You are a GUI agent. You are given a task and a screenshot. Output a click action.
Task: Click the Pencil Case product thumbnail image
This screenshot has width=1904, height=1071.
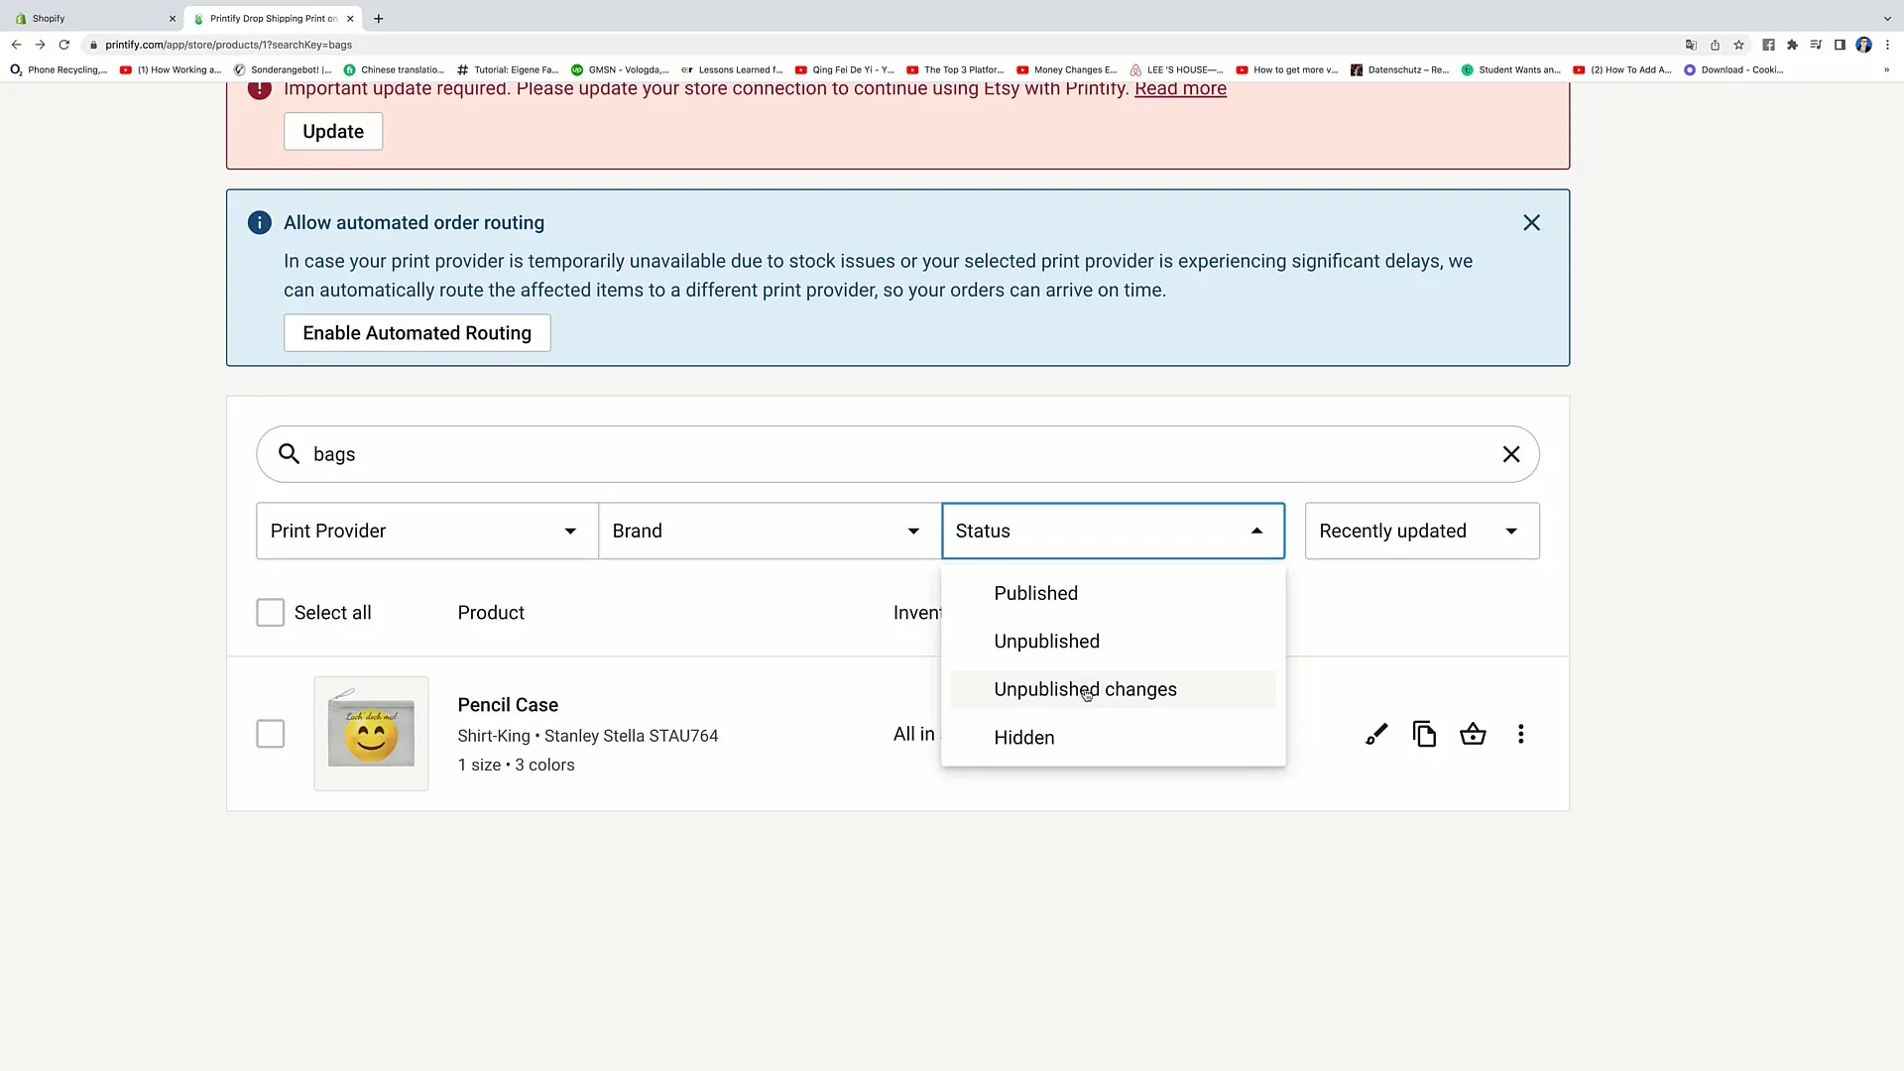tap(372, 734)
